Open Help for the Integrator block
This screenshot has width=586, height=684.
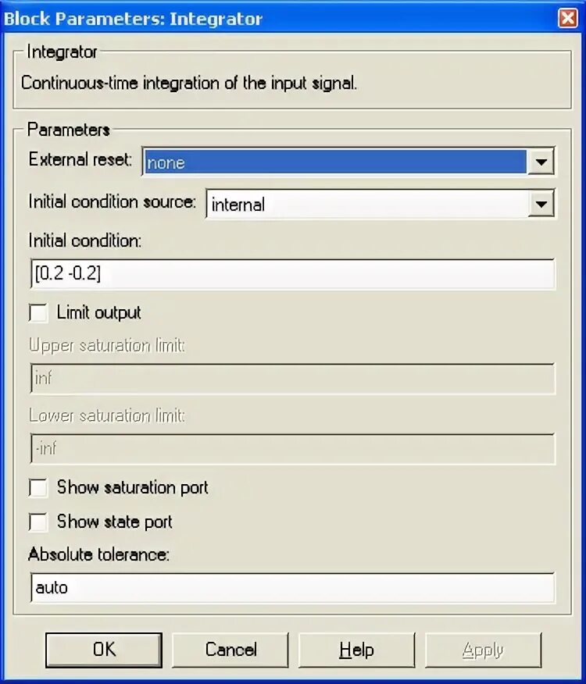click(x=356, y=650)
